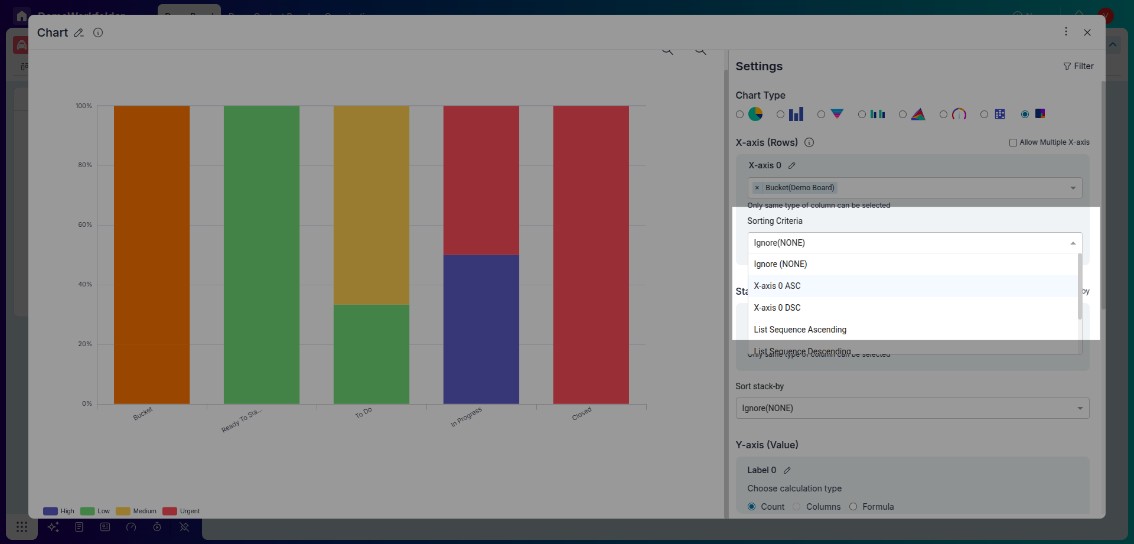The width and height of the screenshot is (1134, 544).
Task: Click the green Ready To Sta... bar
Action: 262,255
